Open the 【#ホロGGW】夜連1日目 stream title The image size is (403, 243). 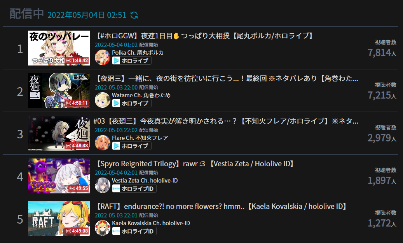point(205,36)
